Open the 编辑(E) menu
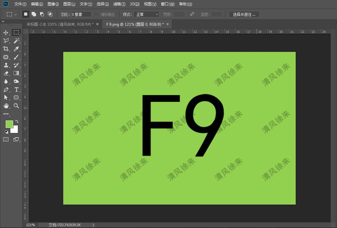The image size is (337, 228). 37,4
